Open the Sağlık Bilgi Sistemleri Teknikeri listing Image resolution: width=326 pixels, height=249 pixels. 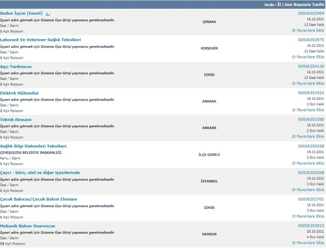click(33, 146)
